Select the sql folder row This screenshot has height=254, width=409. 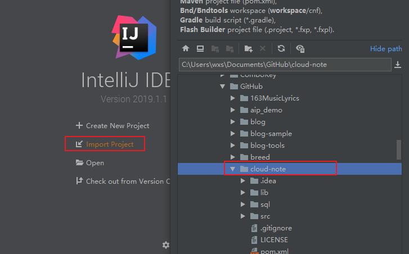click(x=290, y=205)
